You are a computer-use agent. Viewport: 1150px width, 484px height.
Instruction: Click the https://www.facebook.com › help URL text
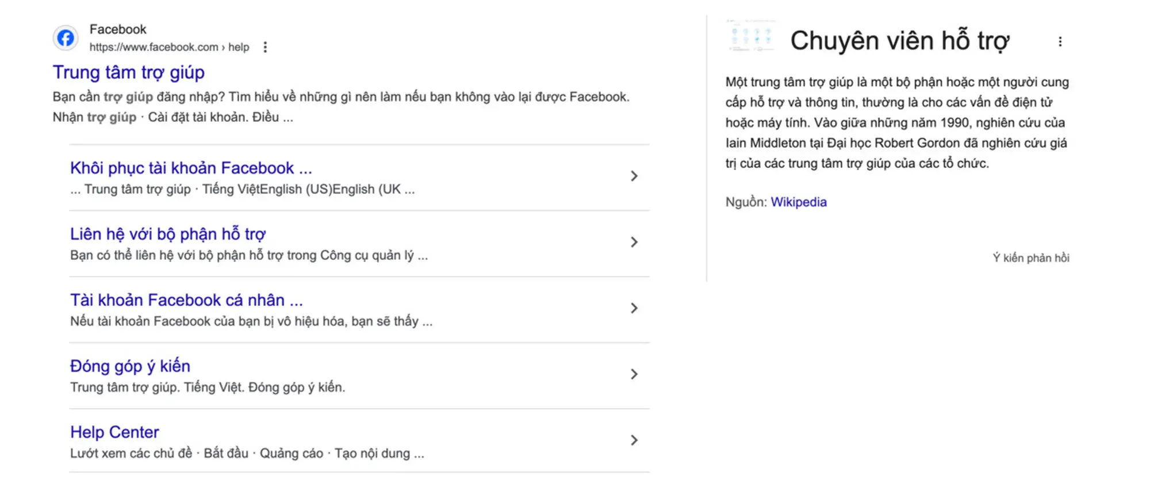169,47
